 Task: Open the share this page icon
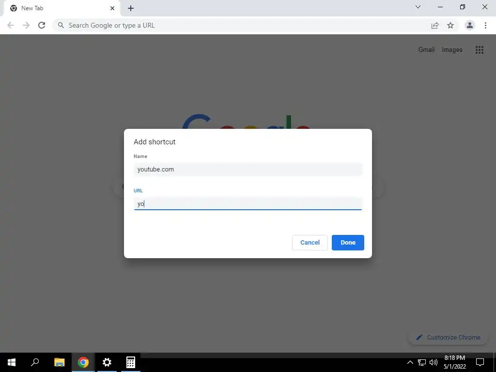click(435, 25)
